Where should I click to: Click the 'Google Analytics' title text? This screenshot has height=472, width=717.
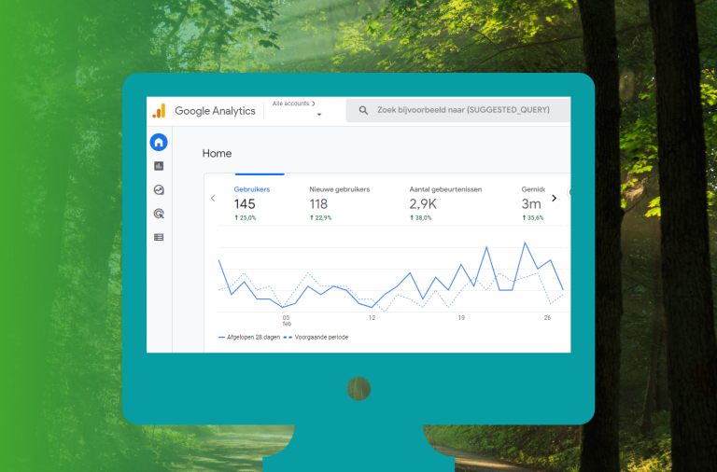click(x=215, y=111)
